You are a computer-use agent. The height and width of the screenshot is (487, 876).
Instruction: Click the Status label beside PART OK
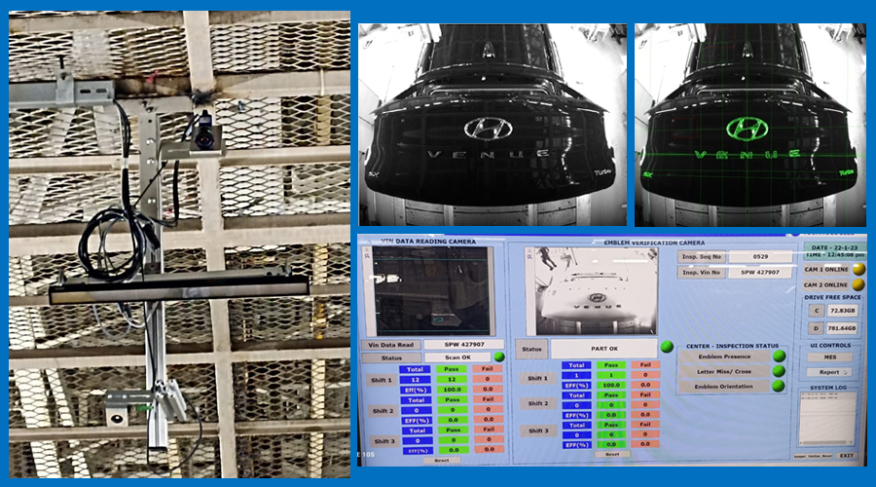531,349
